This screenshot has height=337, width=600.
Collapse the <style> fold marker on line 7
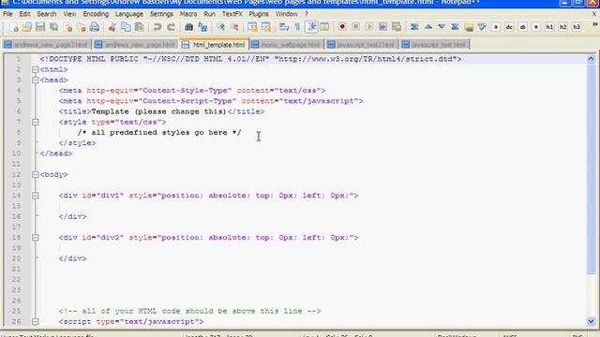pos(36,122)
